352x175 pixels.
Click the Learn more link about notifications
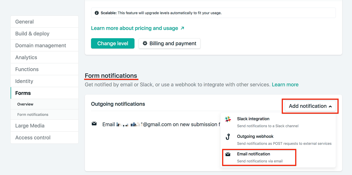(285, 84)
